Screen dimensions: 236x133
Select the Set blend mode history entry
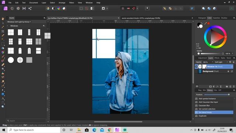(214, 112)
